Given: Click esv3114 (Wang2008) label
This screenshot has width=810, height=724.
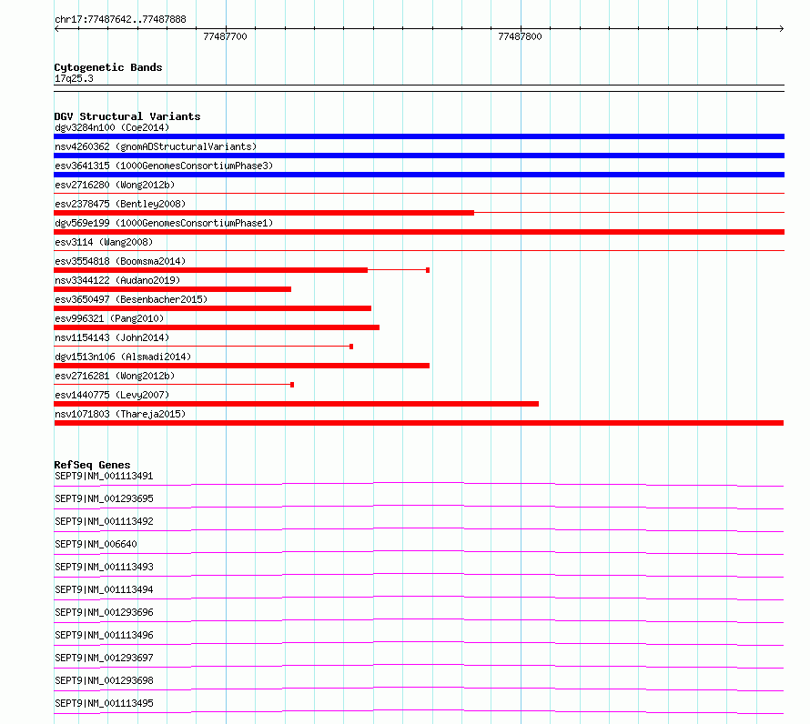Looking at the screenshot, I should coord(104,242).
